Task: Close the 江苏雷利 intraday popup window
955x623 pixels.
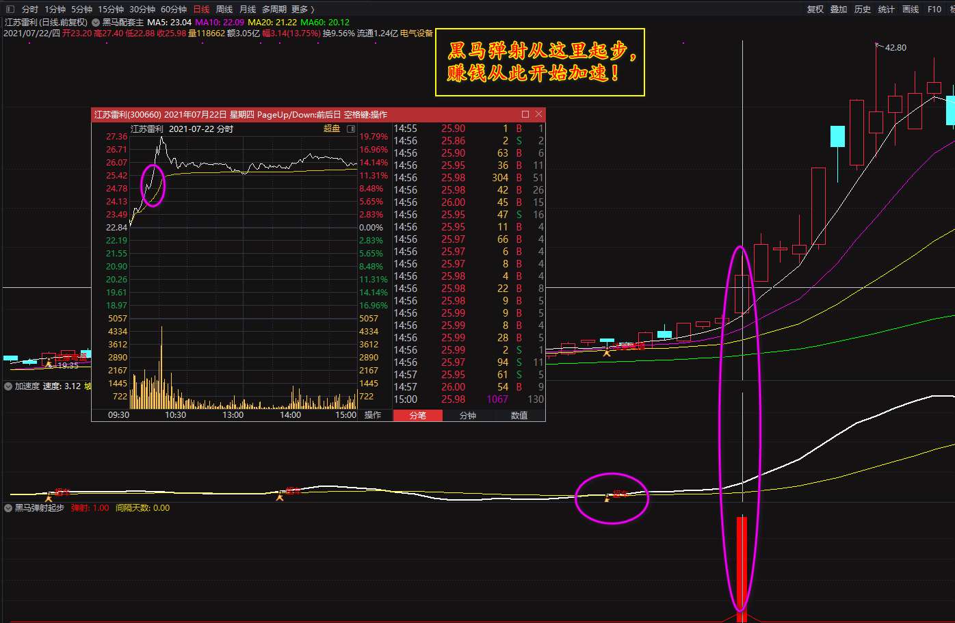Action: [x=538, y=114]
